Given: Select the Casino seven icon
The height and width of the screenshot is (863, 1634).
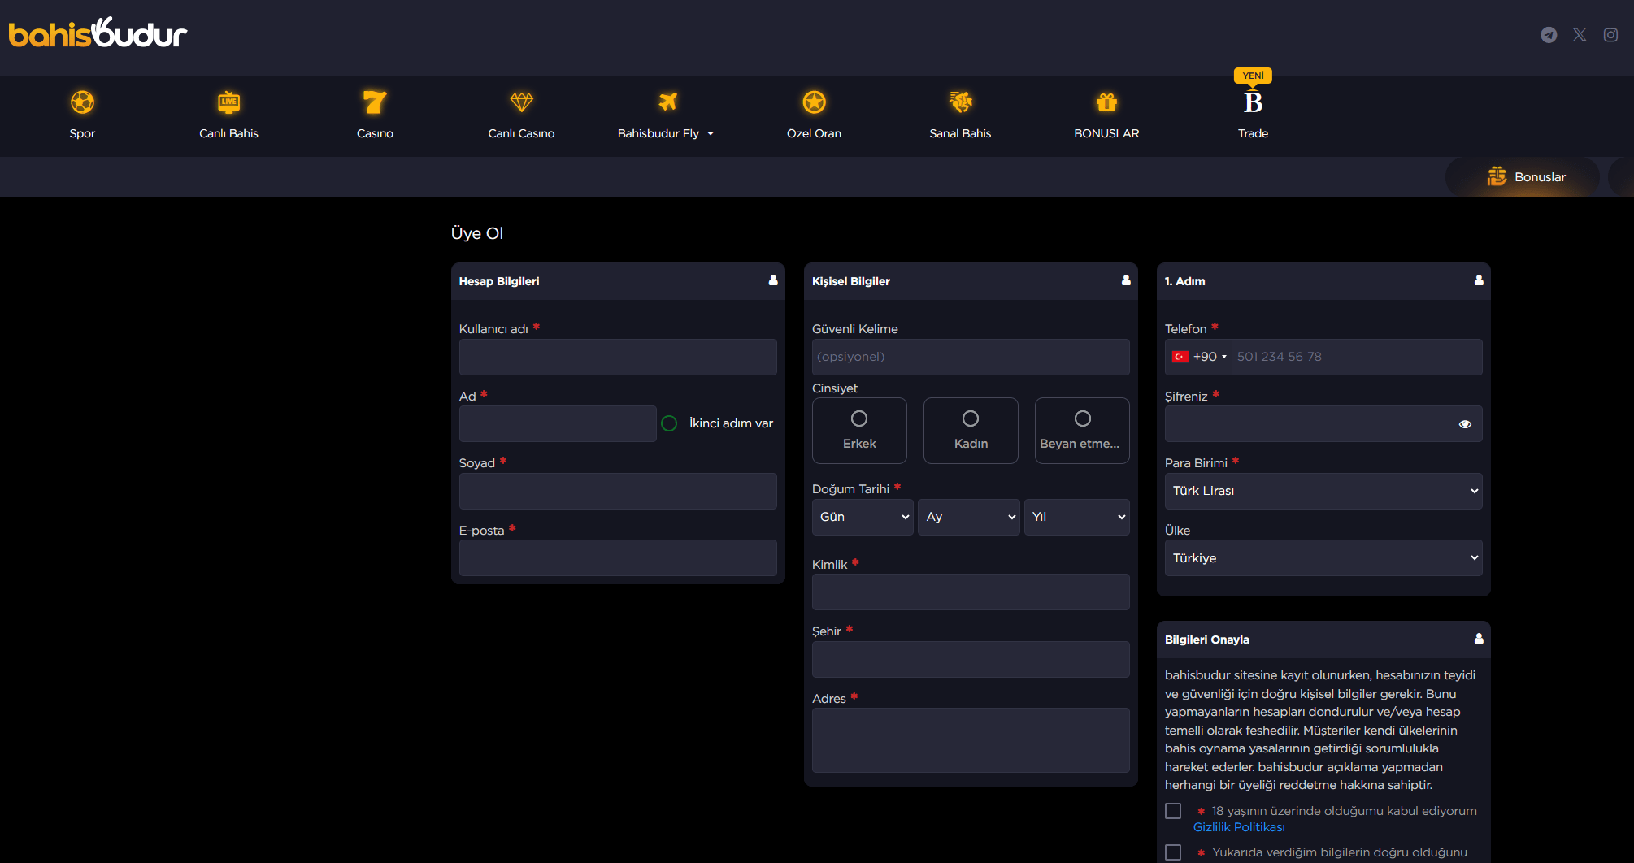Looking at the screenshot, I should coord(375,102).
